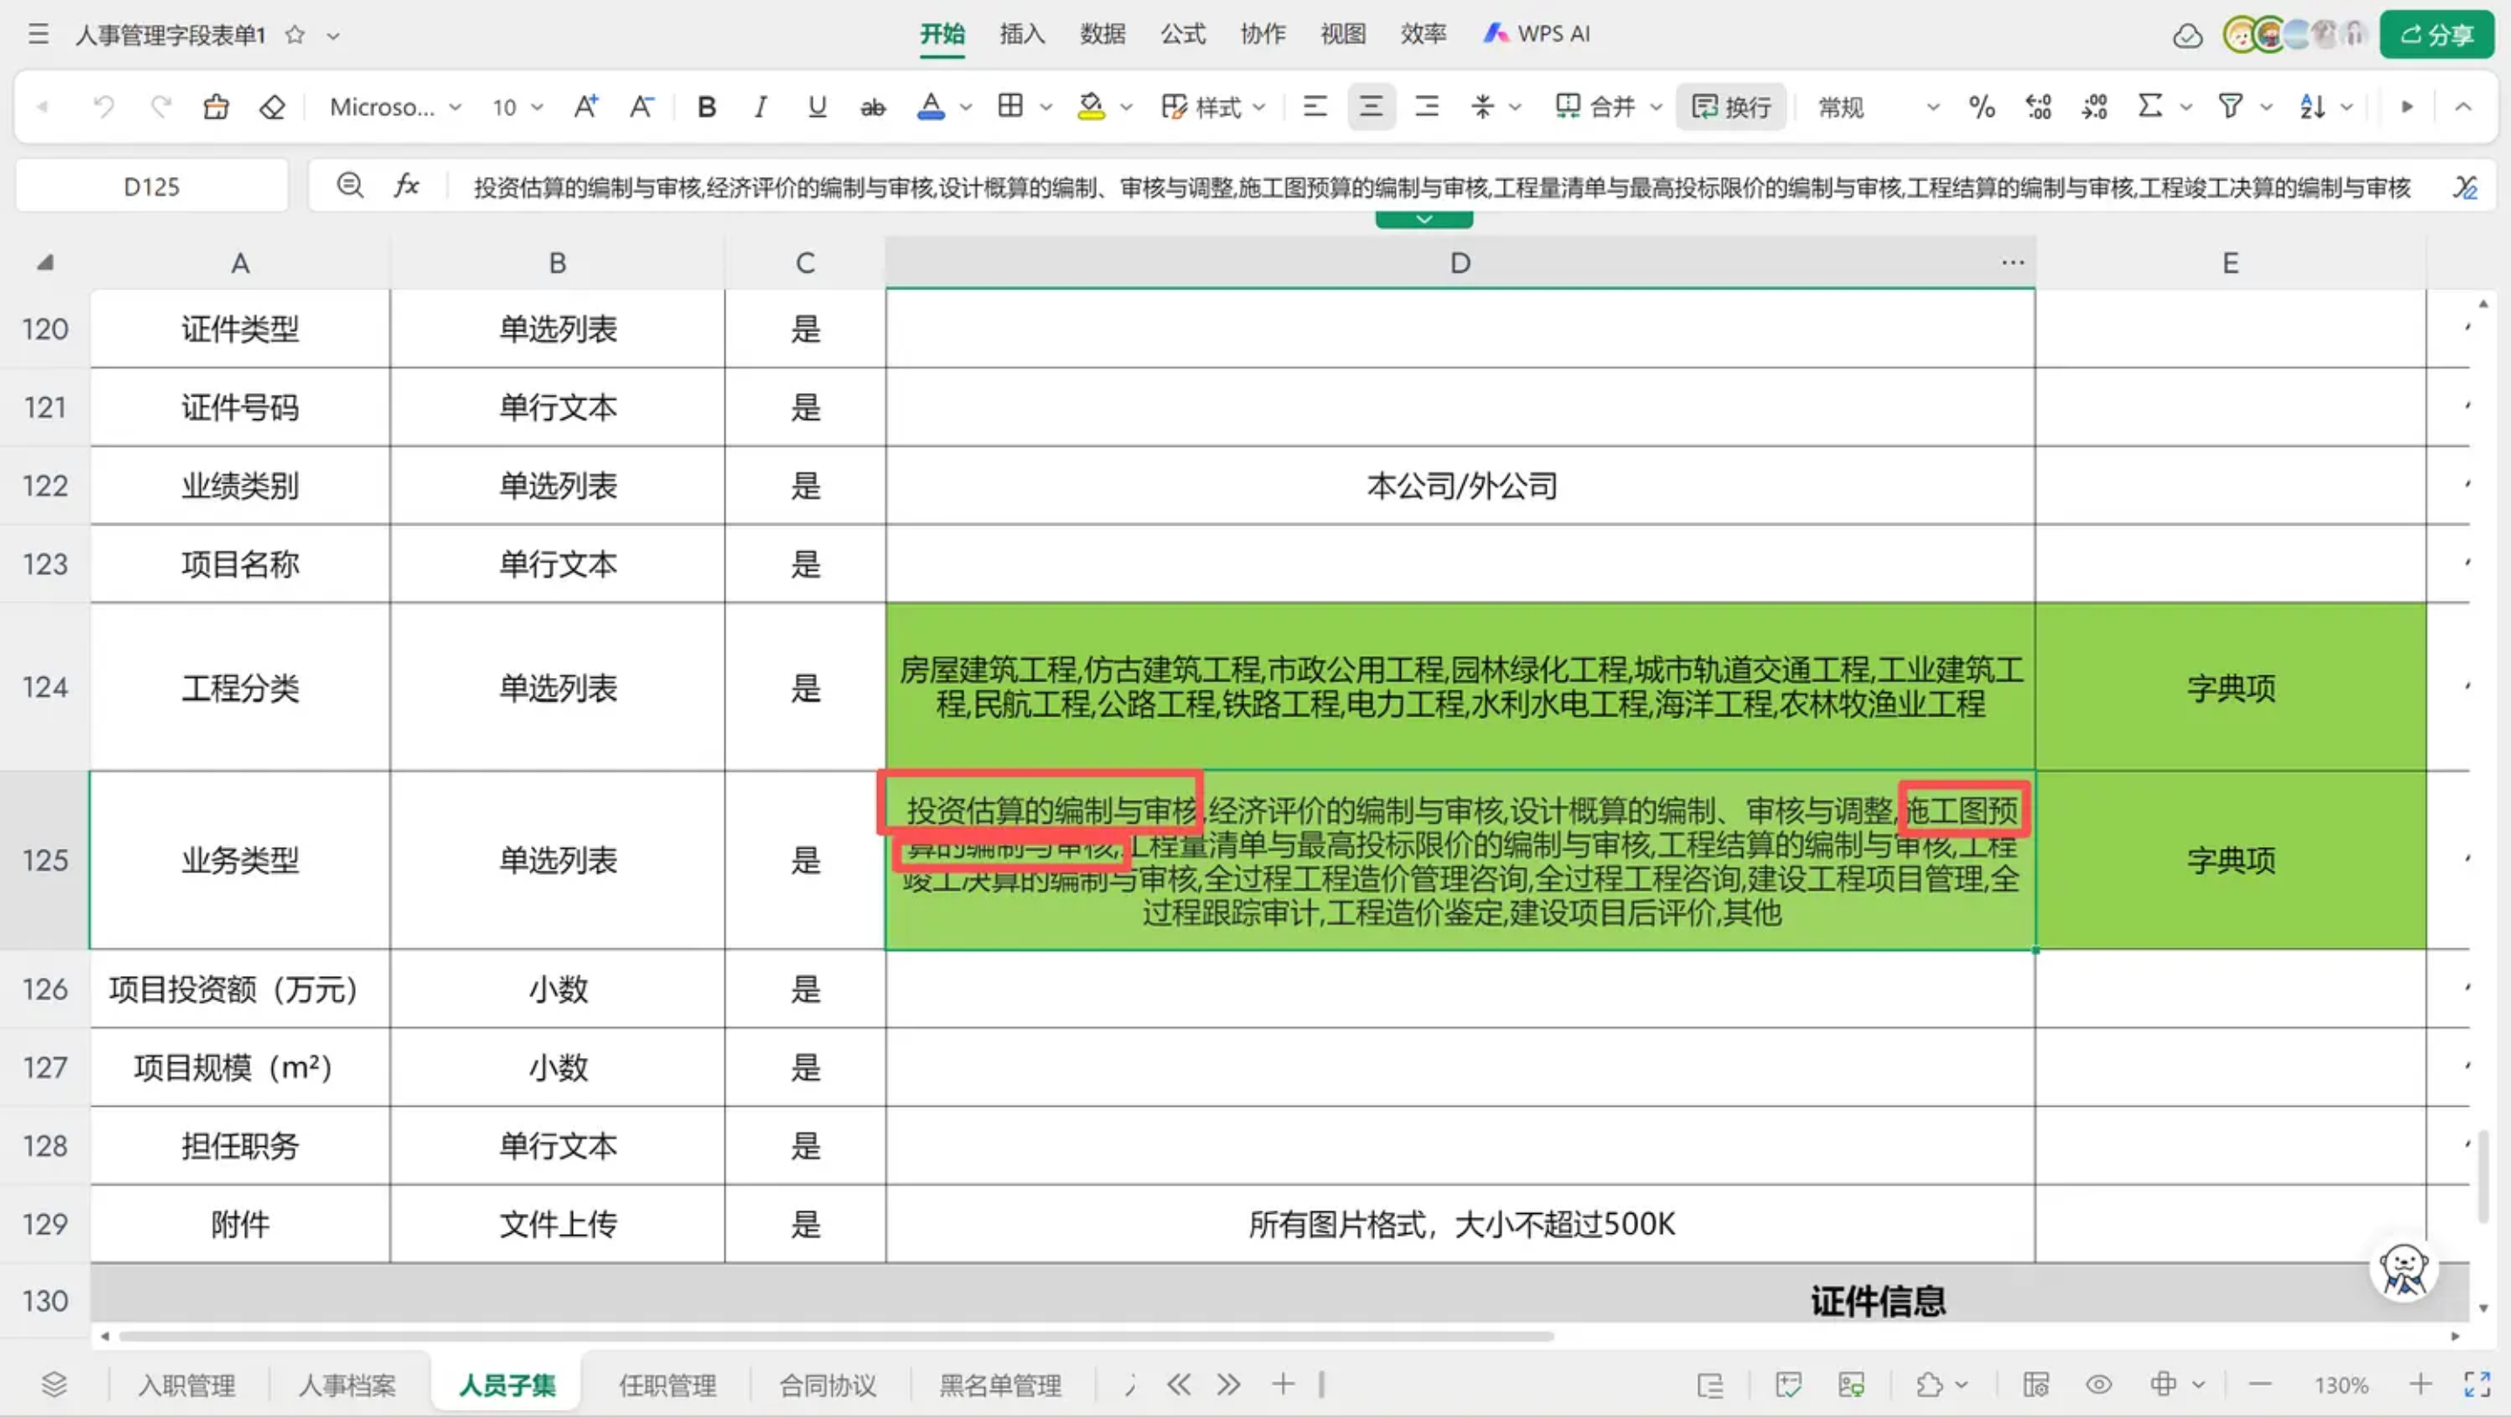This screenshot has width=2511, height=1417.
Task: Click the format painter icon
Action: 215,106
